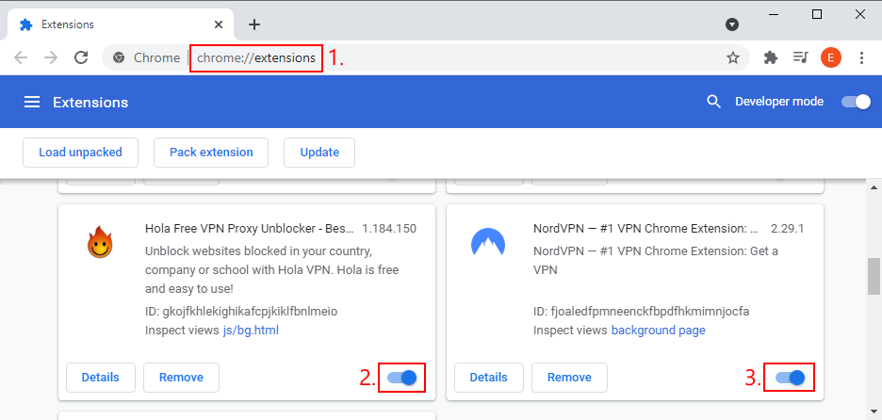The image size is (882, 420).
Task: Click the forward navigation arrow
Action: click(51, 57)
